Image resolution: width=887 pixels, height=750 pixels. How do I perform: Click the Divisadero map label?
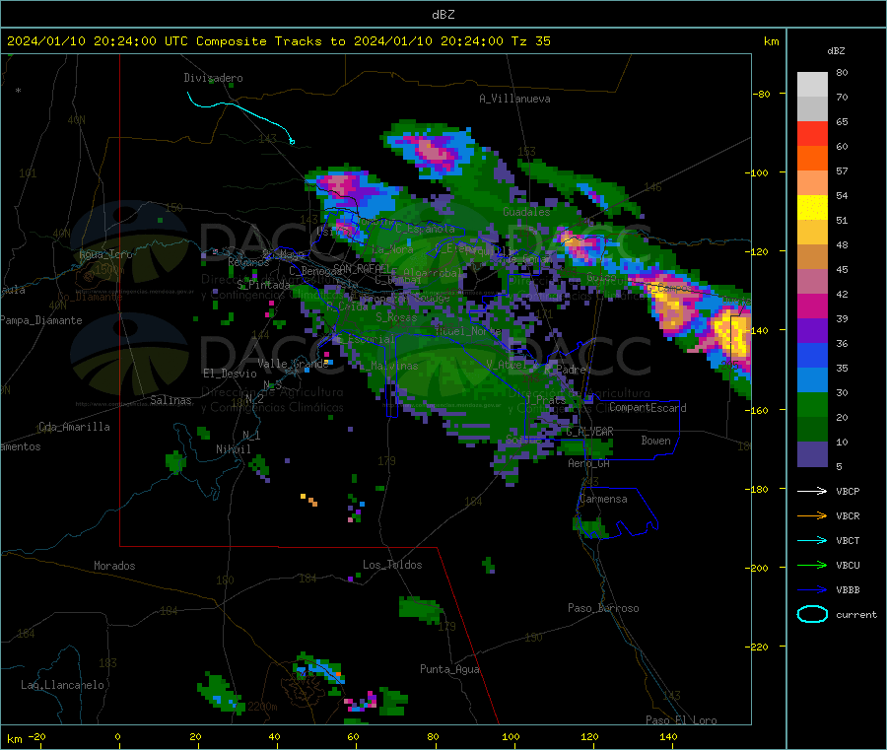coord(213,78)
